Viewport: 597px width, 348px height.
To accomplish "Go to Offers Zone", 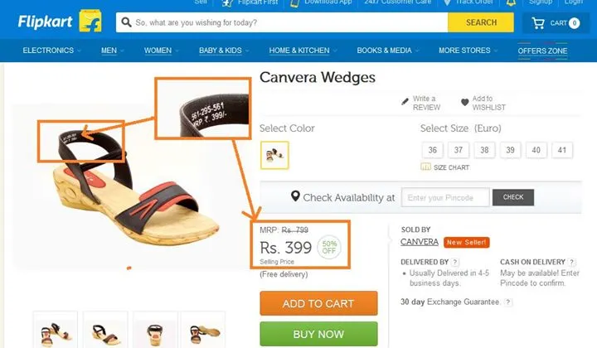I will click(x=543, y=51).
